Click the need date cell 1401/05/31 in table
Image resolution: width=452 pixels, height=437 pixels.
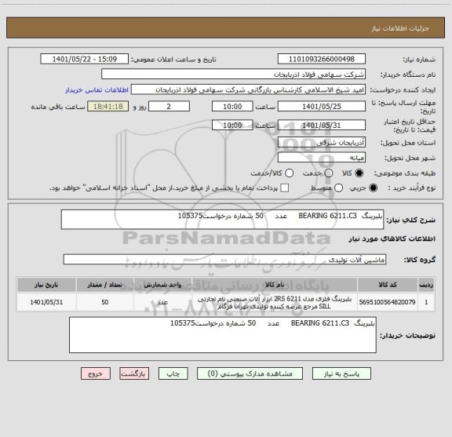(x=46, y=302)
